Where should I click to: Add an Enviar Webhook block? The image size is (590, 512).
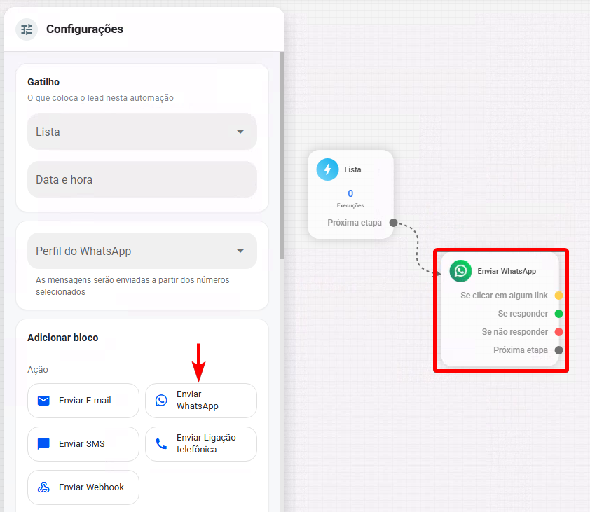pos(83,487)
